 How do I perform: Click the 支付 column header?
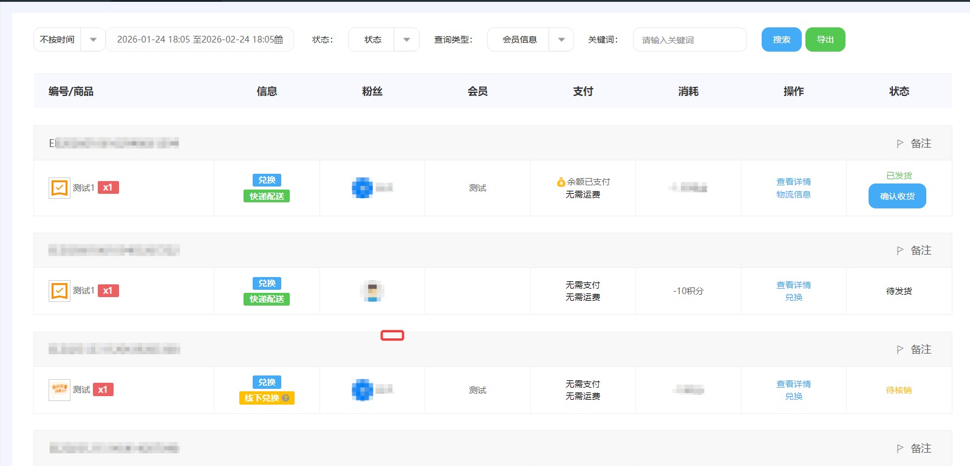[x=583, y=91]
